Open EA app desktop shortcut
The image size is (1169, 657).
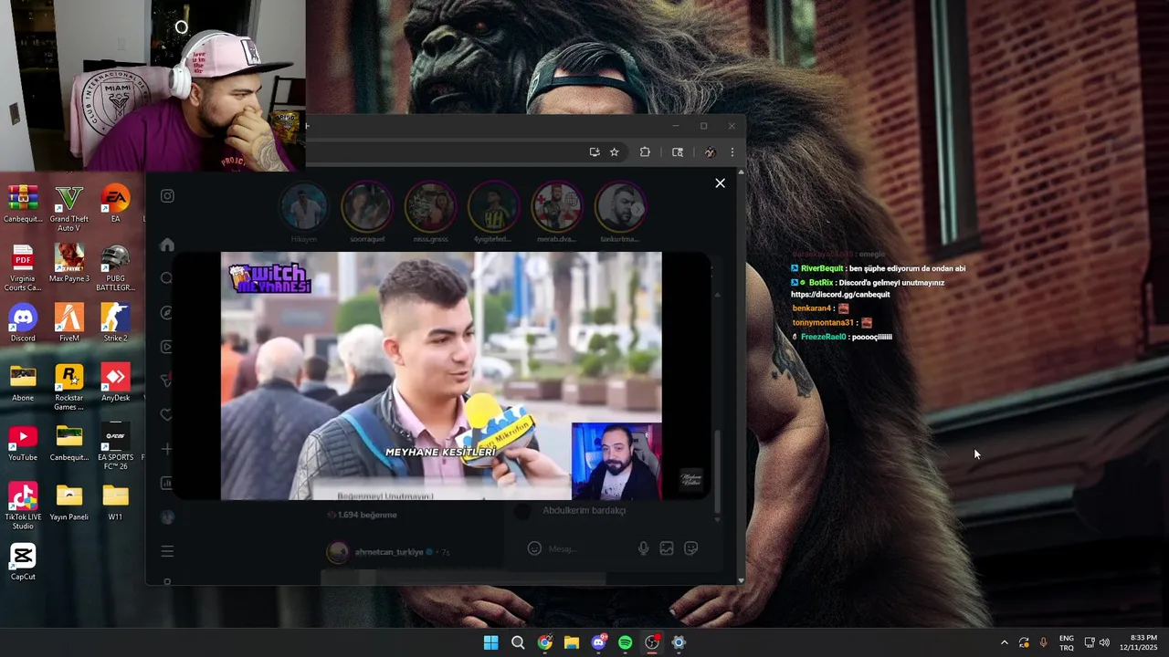[115, 204]
